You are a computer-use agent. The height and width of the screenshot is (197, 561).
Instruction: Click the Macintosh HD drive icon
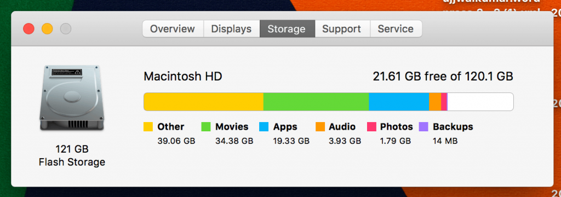tap(72, 99)
